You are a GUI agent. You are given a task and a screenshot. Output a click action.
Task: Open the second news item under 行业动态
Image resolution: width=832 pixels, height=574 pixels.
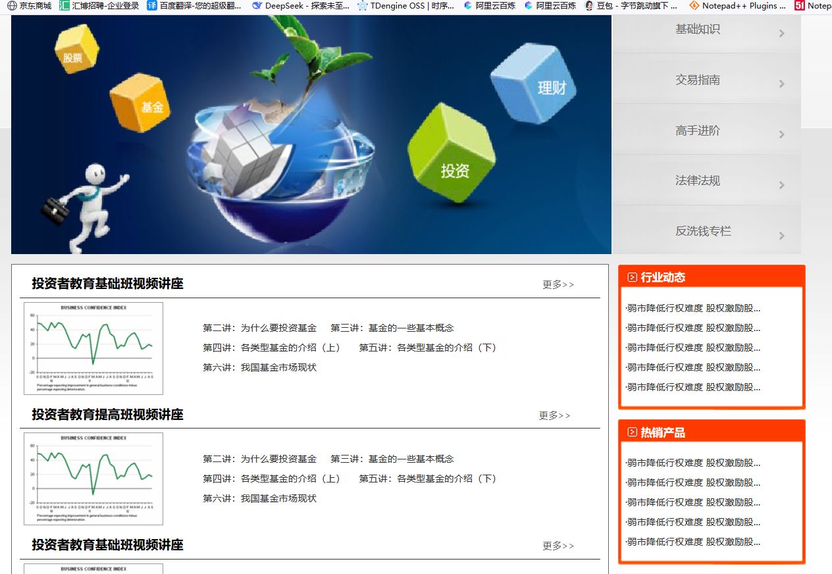pos(693,328)
